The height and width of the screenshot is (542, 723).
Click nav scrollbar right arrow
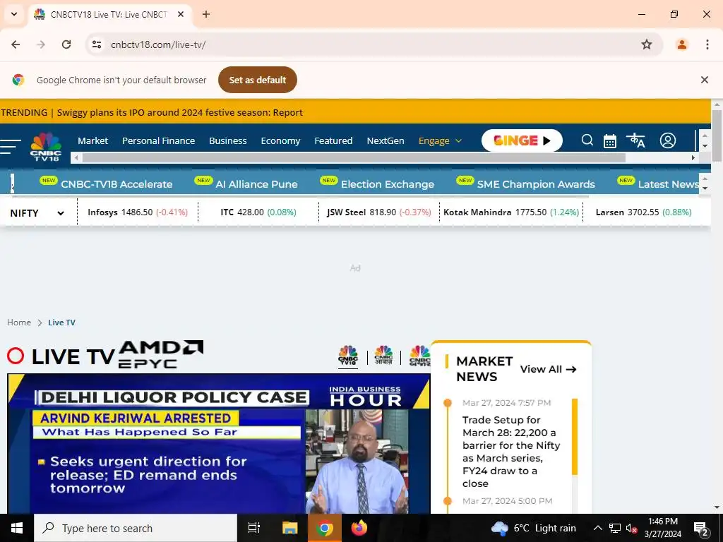tap(693, 157)
